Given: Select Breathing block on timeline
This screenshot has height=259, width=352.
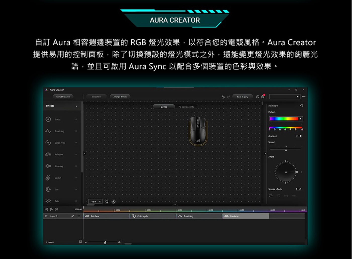Looking at the screenshot, I should click(199, 216).
